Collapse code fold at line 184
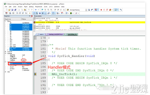The image size is (150, 95). click(x=47, y=60)
